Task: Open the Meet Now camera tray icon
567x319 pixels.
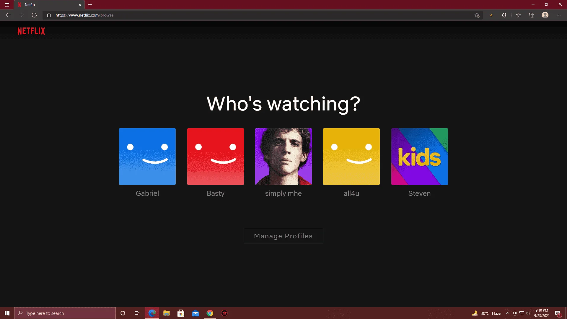Action: coord(515,313)
